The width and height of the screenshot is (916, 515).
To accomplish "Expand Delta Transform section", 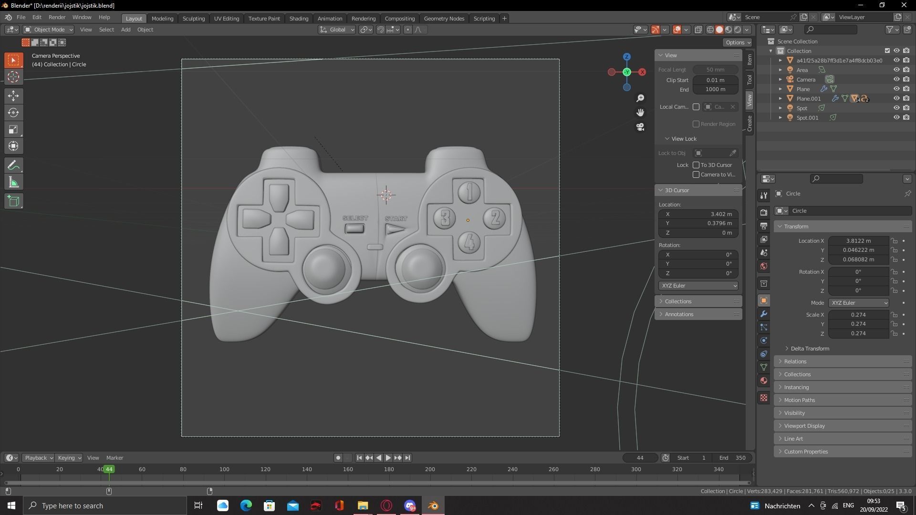I will click(810, 349).
